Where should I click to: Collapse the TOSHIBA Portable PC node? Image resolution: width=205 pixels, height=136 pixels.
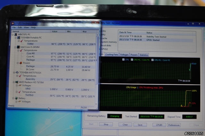coord(16,38)
